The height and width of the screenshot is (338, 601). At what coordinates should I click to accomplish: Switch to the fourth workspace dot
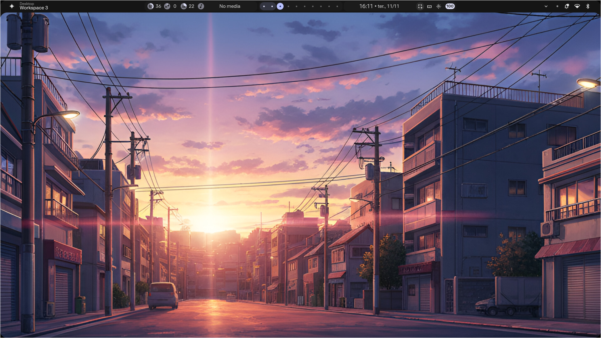point(288,6)
